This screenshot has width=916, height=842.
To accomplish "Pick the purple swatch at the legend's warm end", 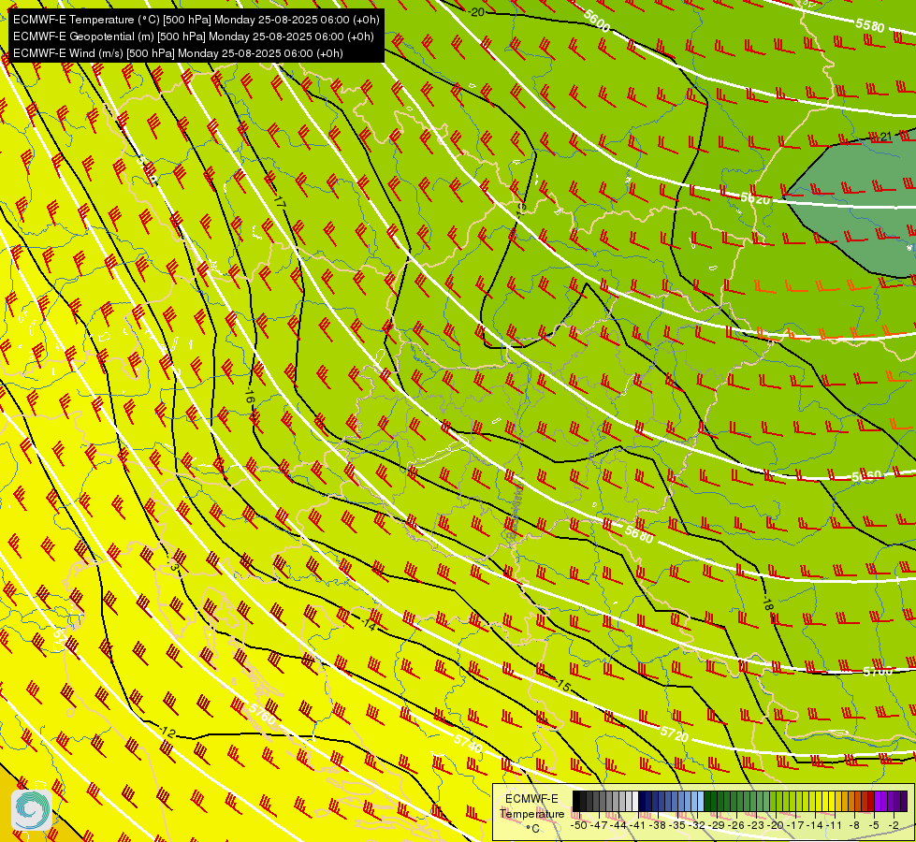I will pyautogui.click(x=904, y=802).
